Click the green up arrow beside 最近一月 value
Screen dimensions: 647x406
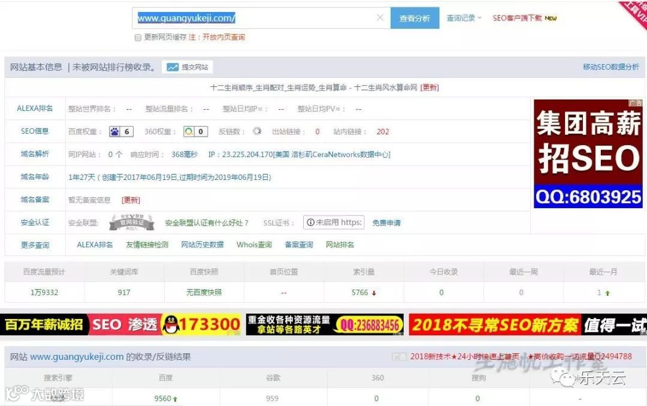(x=607, y=293)
